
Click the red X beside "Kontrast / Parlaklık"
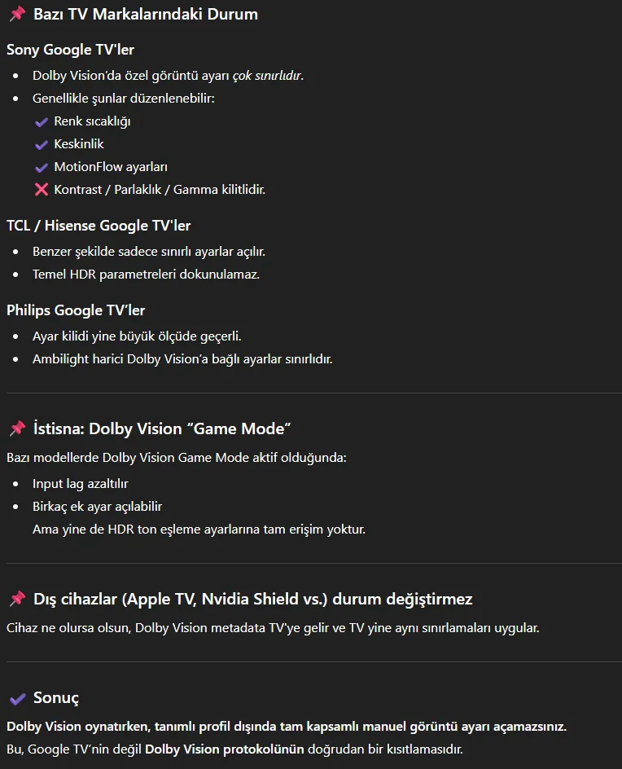point(42,190)
